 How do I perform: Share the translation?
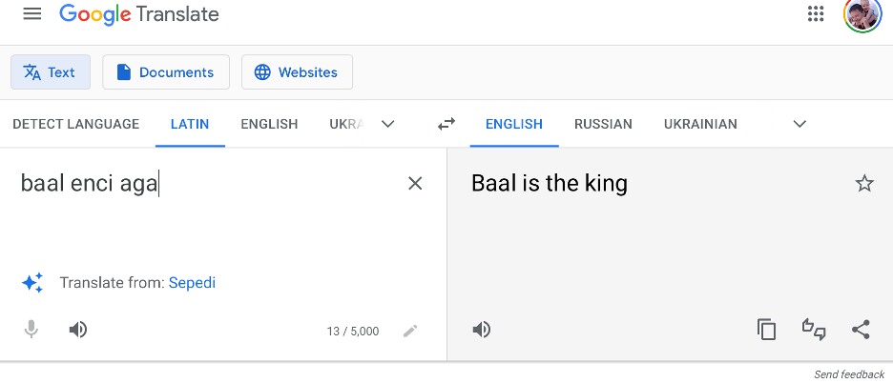click(x=861, y=330)
